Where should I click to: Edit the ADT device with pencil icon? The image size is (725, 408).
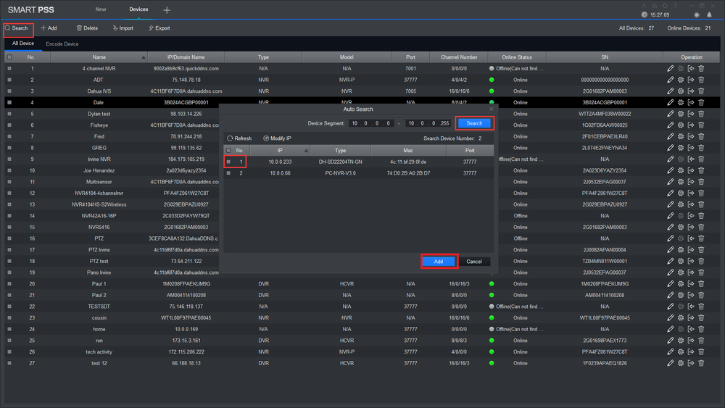pyautogui.click(x=671, y=80)
